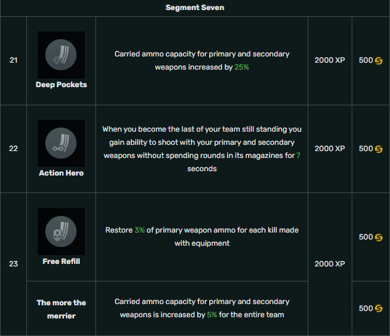The width and height of the screenshot is (390, 336).
Task: Click the green 5% value in team ammo description
Action: (212, 315)
